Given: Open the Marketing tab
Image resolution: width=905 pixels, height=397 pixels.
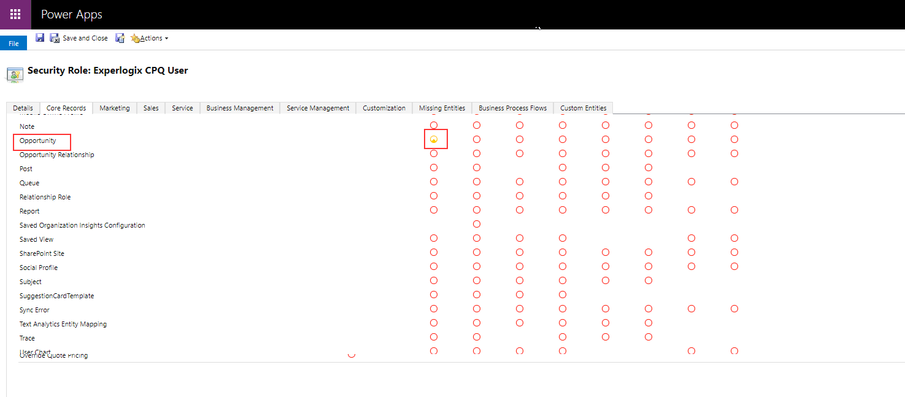Looking at the screenshot, I should tap(115, 108).
